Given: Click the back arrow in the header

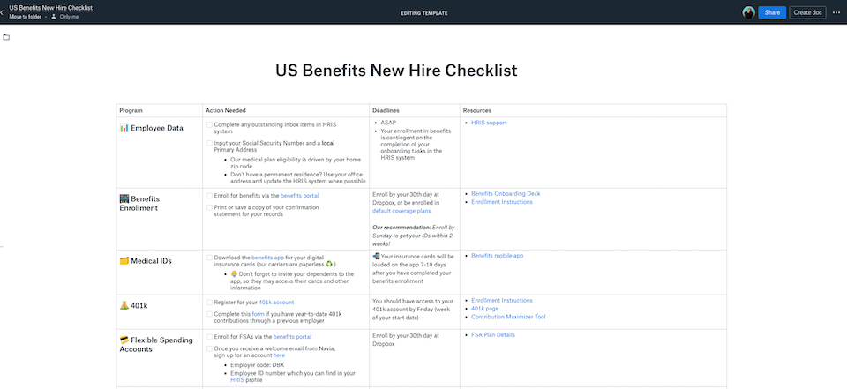Looking at the screenshot, I should coord(3,12).
